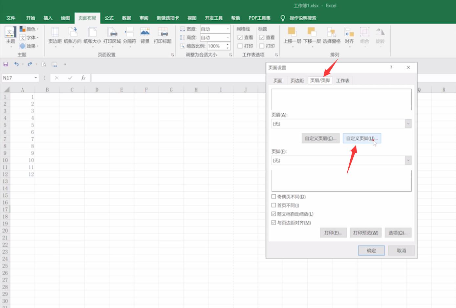The width and height of the screenshot is (456, 308).
Task: Expand the Name Box dropdown arrow
Action: click(x=36, y=78)
